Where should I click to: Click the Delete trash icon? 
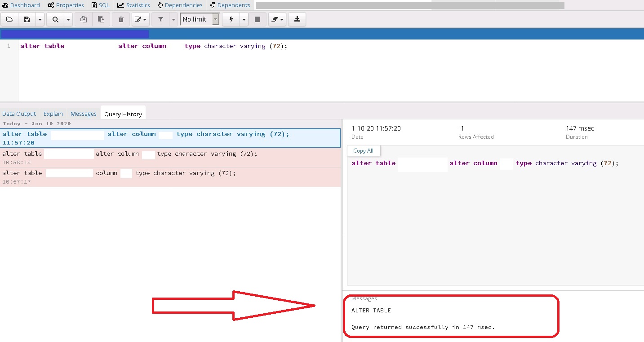tap(121, 19)
